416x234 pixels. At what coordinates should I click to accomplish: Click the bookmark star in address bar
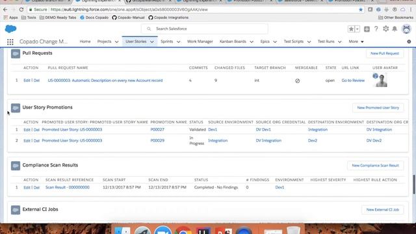(361, 10)
